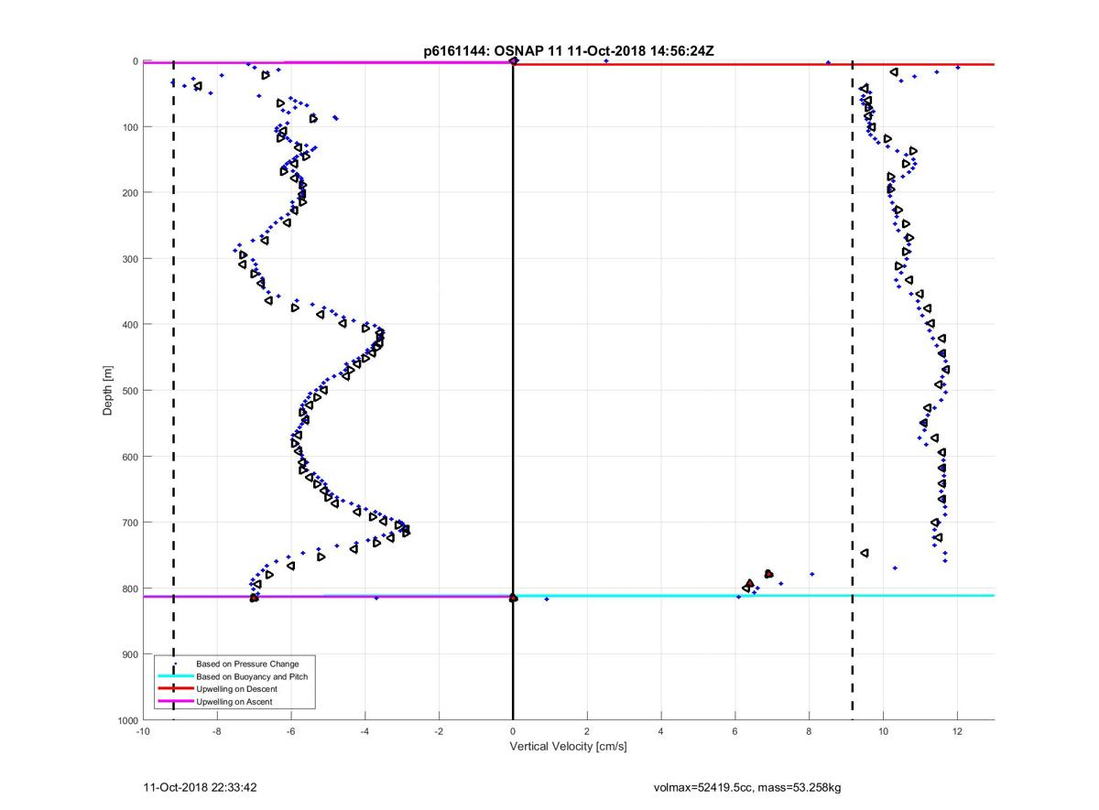The image size is (1099, 810).
Task: Click the y-axis tick label '600'
Action: (x=130, y=457)
